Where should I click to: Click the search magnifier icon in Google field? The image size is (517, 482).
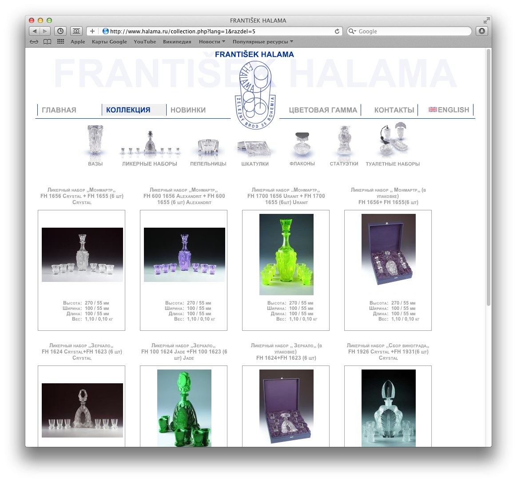(352, 31)
